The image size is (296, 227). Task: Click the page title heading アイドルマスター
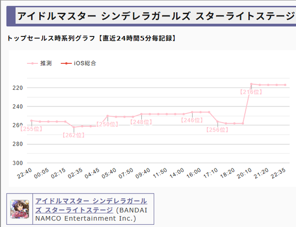tap(156, 16)
